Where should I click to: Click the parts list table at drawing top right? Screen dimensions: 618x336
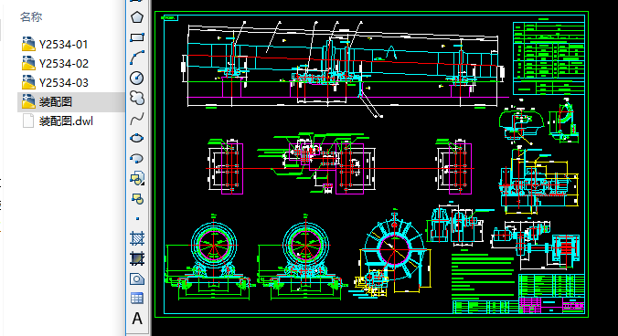click(549, 58)
